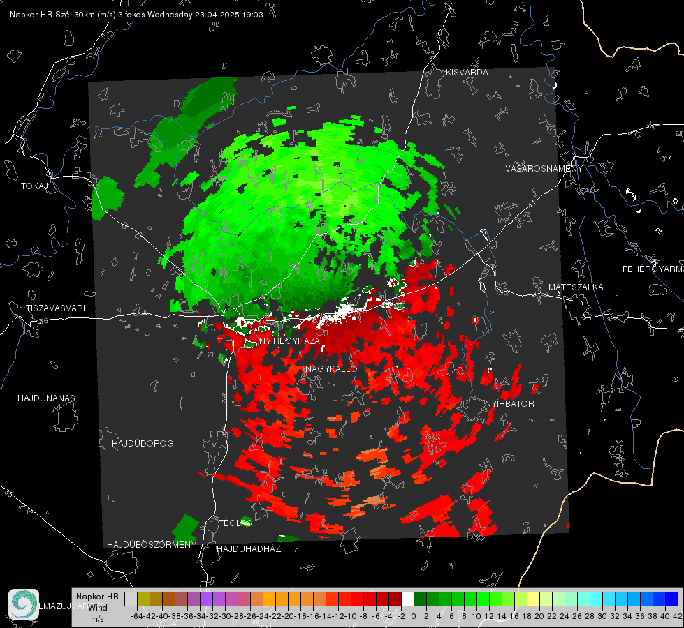The width and height of the screenshot is (684, 628).
Task: Click the 42 value ending the scale
Action: [x=678, y=616]
